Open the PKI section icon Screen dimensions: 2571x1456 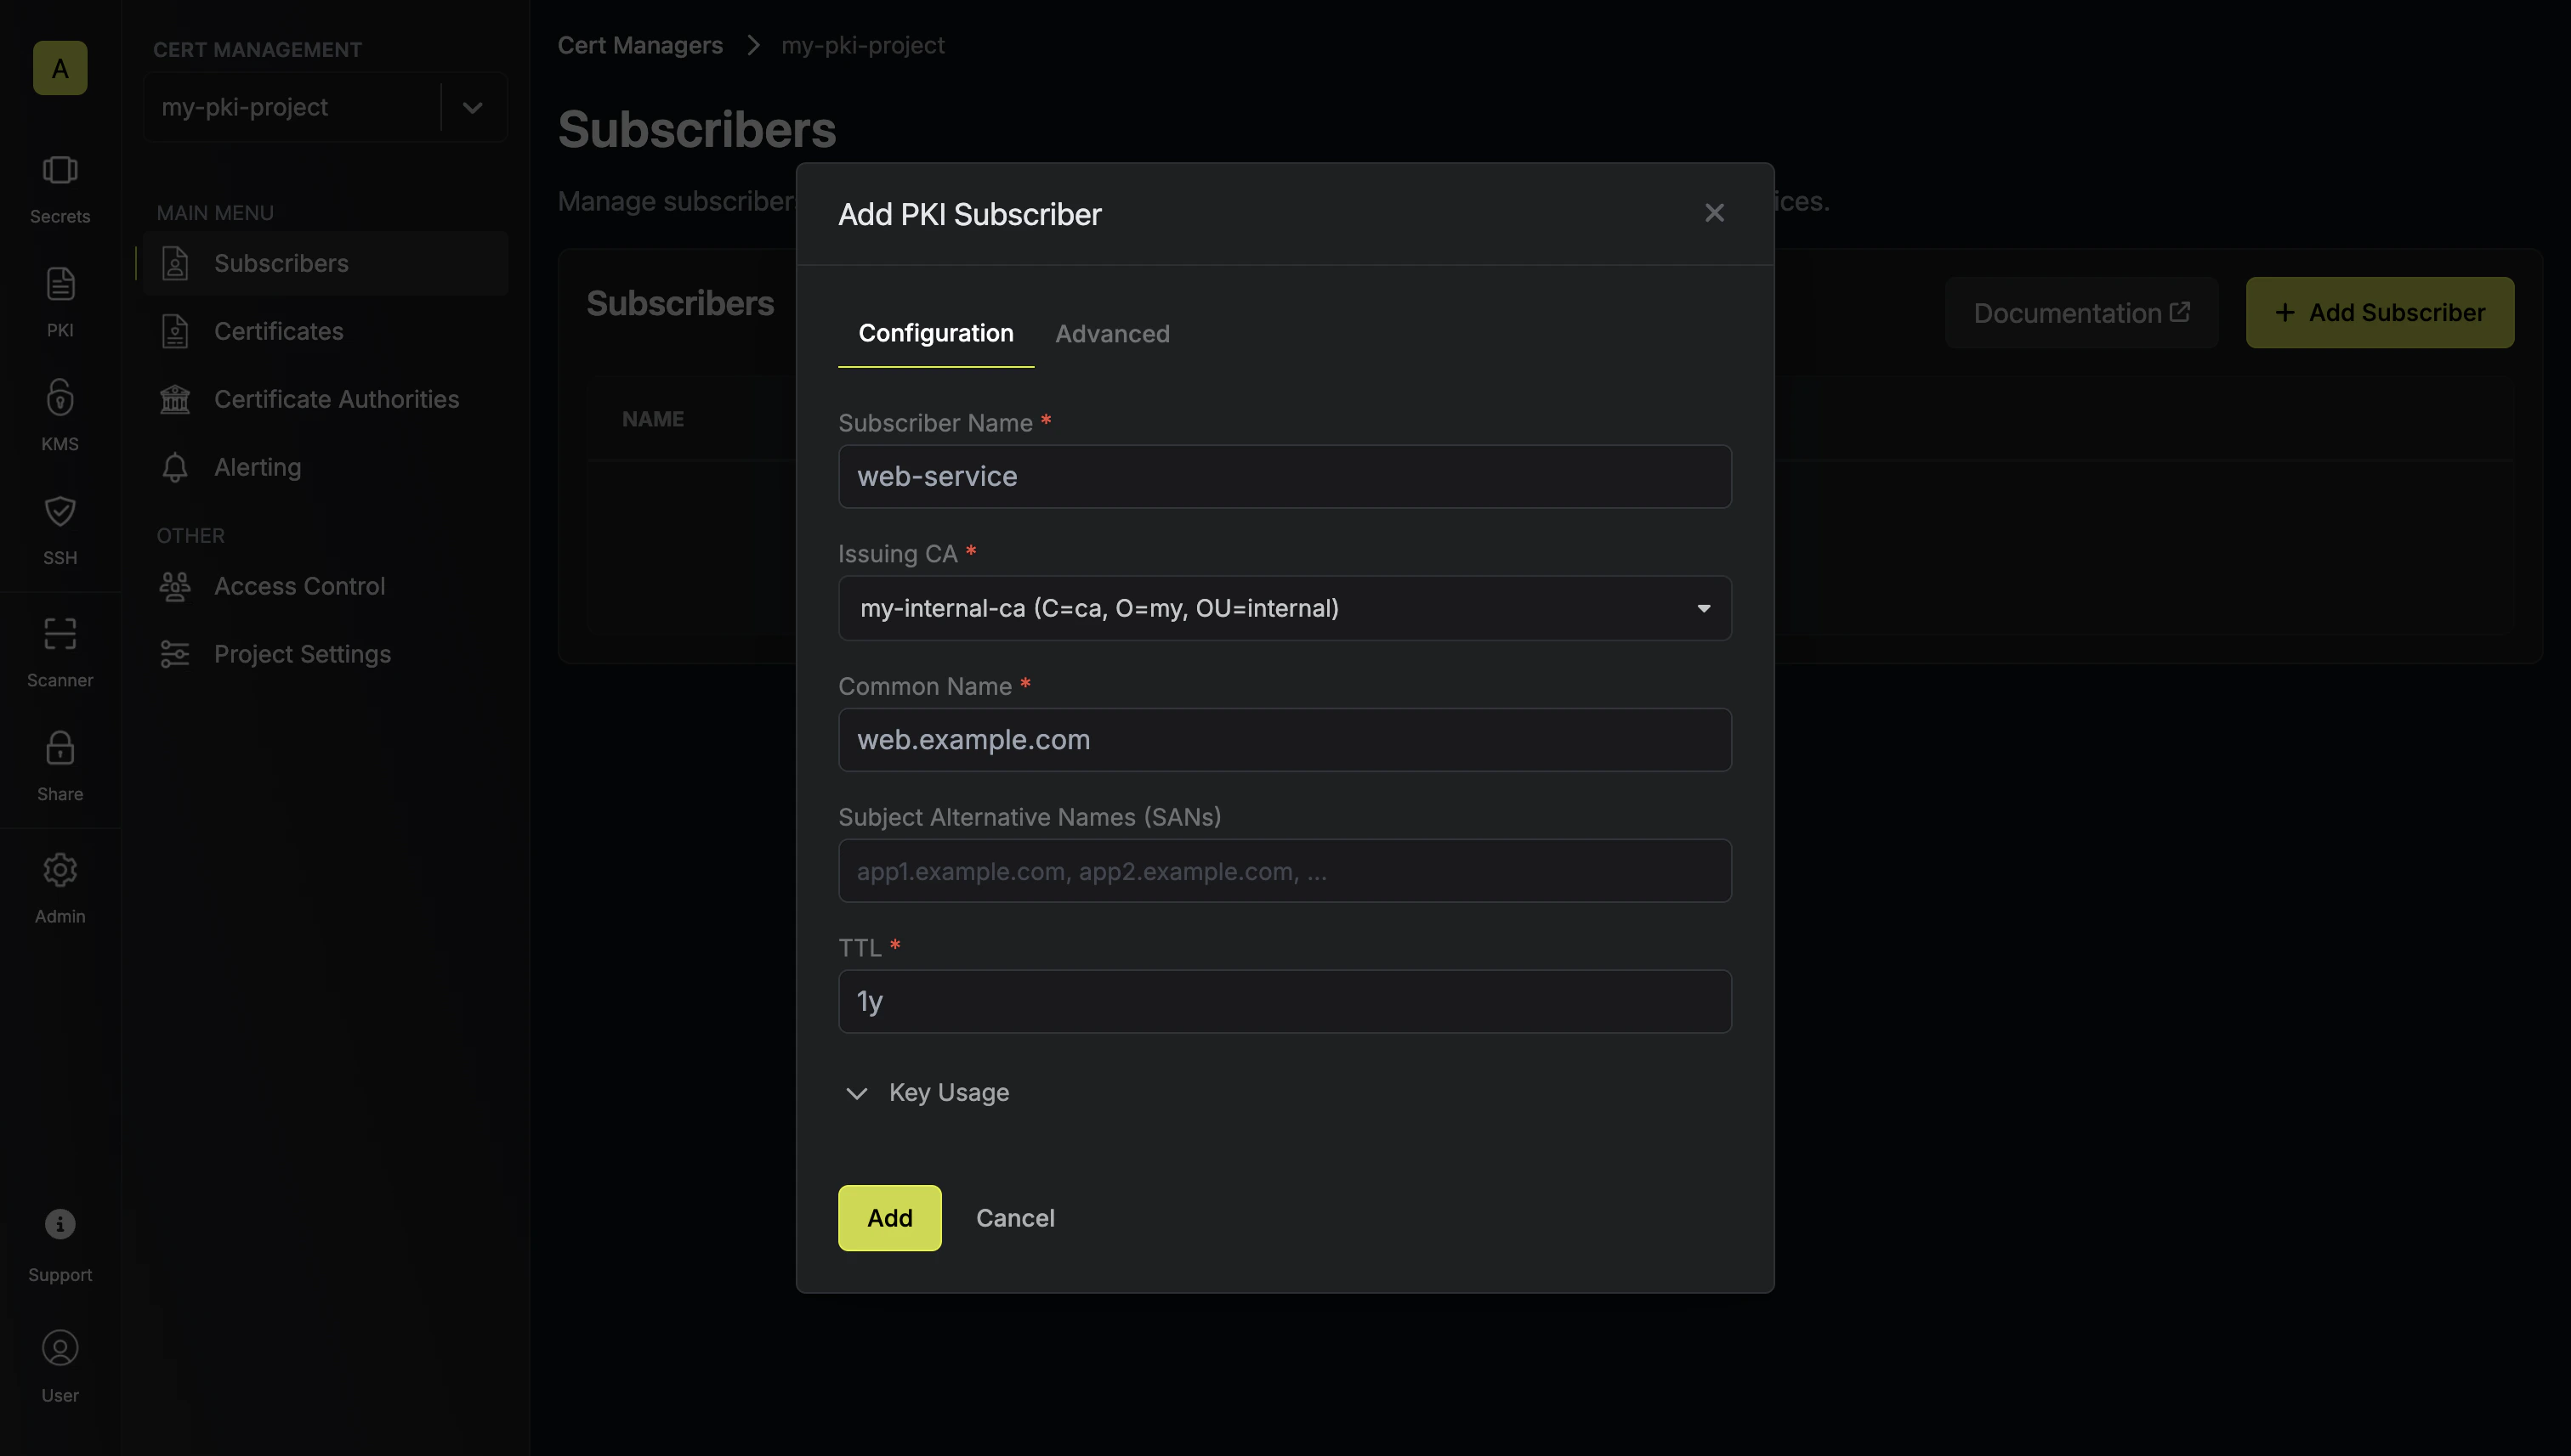coord(60,284)
